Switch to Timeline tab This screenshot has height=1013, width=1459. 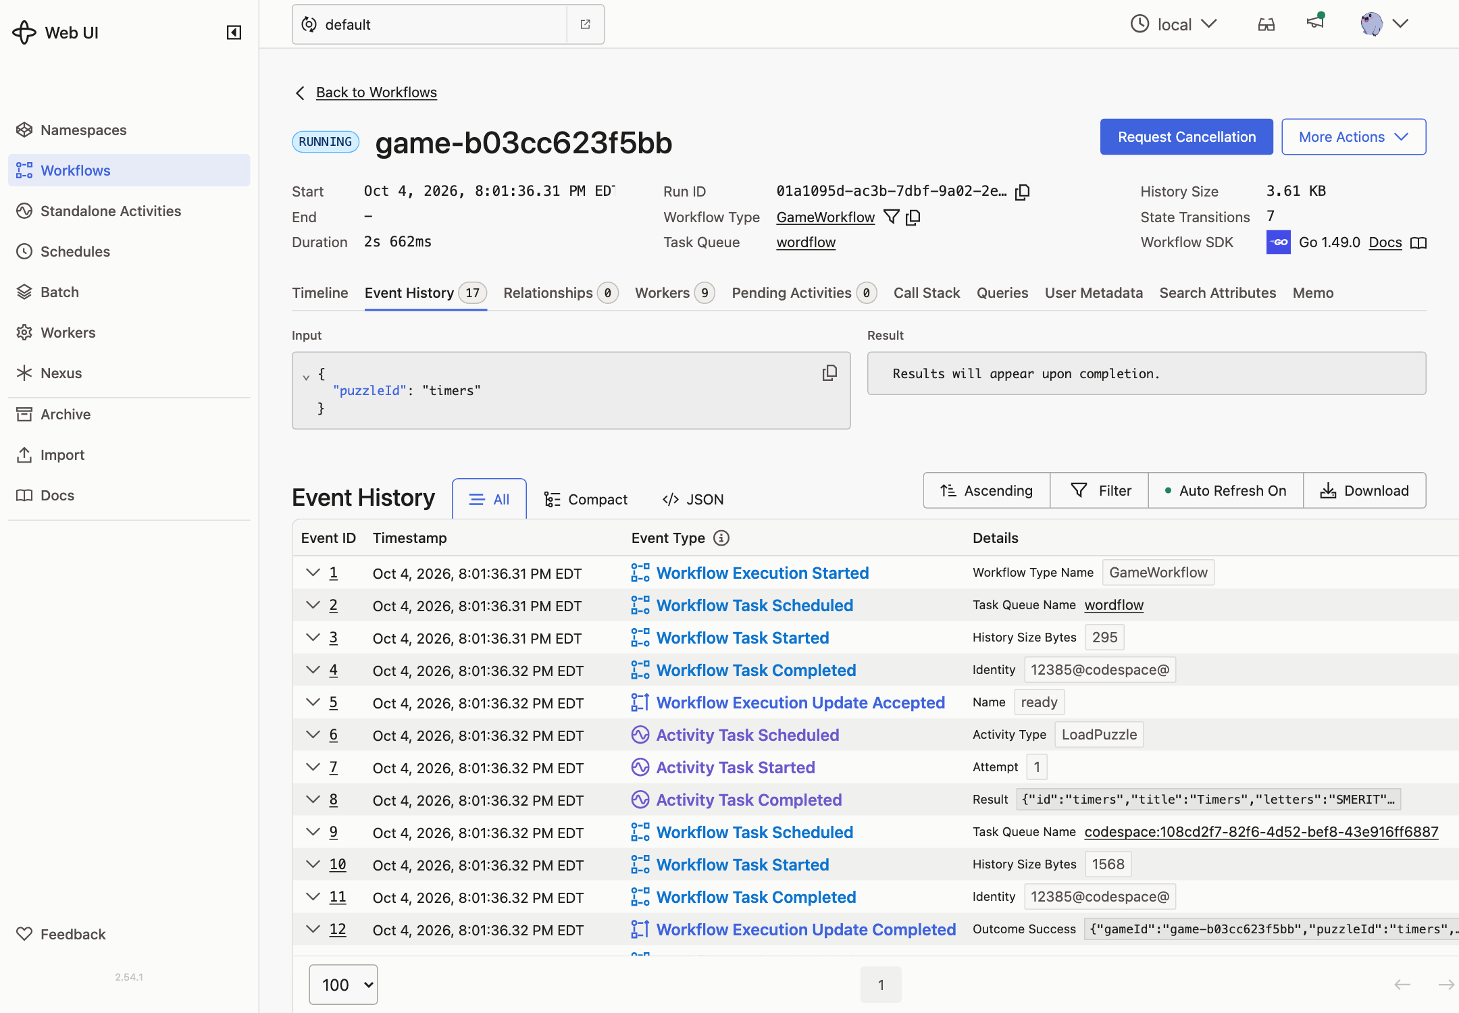tap(319, 293)
